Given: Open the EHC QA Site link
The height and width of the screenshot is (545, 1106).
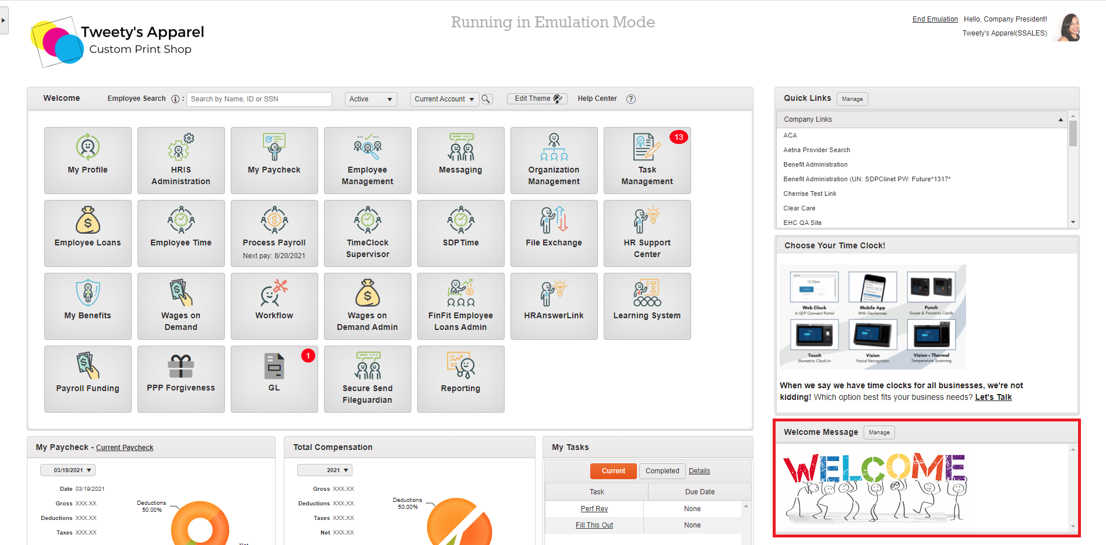Looking at the screenshot, I should coord(802,223).
